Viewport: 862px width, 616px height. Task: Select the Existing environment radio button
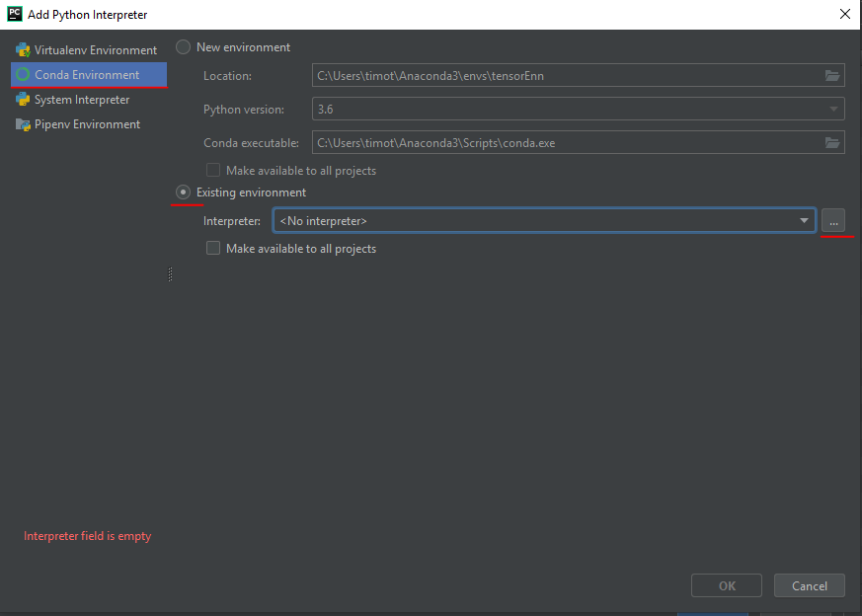pos(183,192)
